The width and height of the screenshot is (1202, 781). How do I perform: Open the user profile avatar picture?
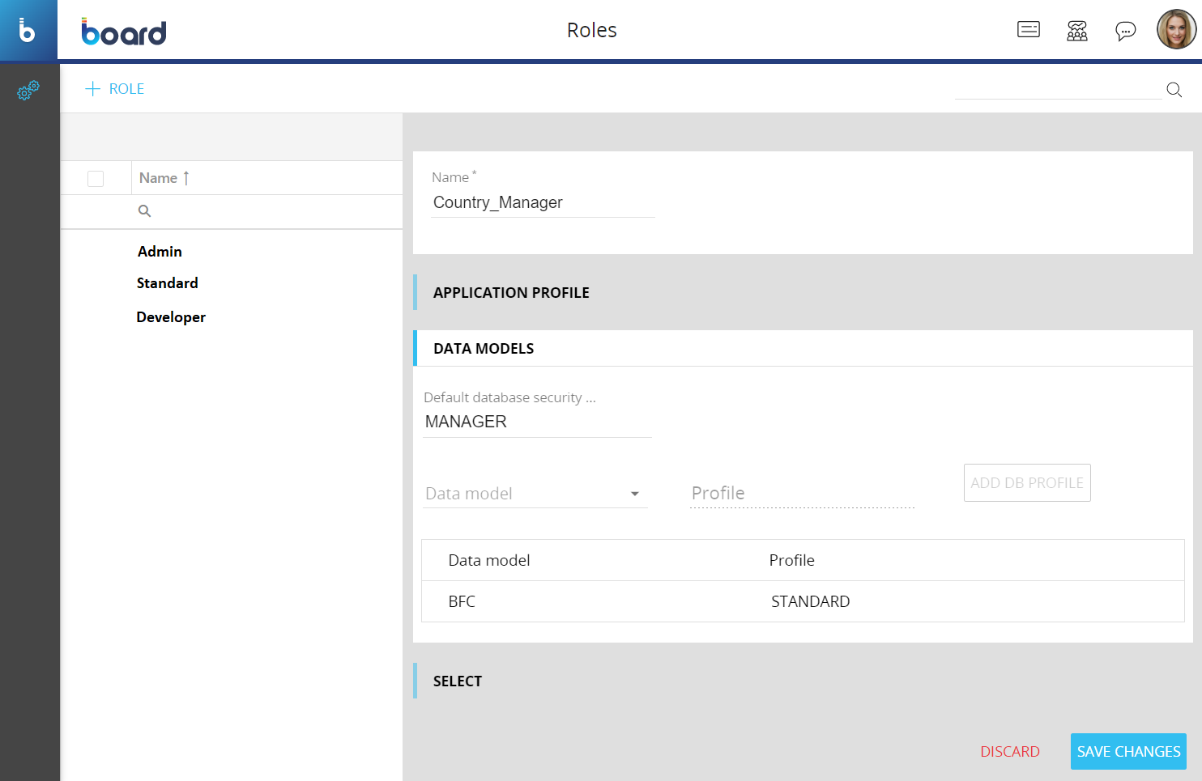coord(1175,30)
